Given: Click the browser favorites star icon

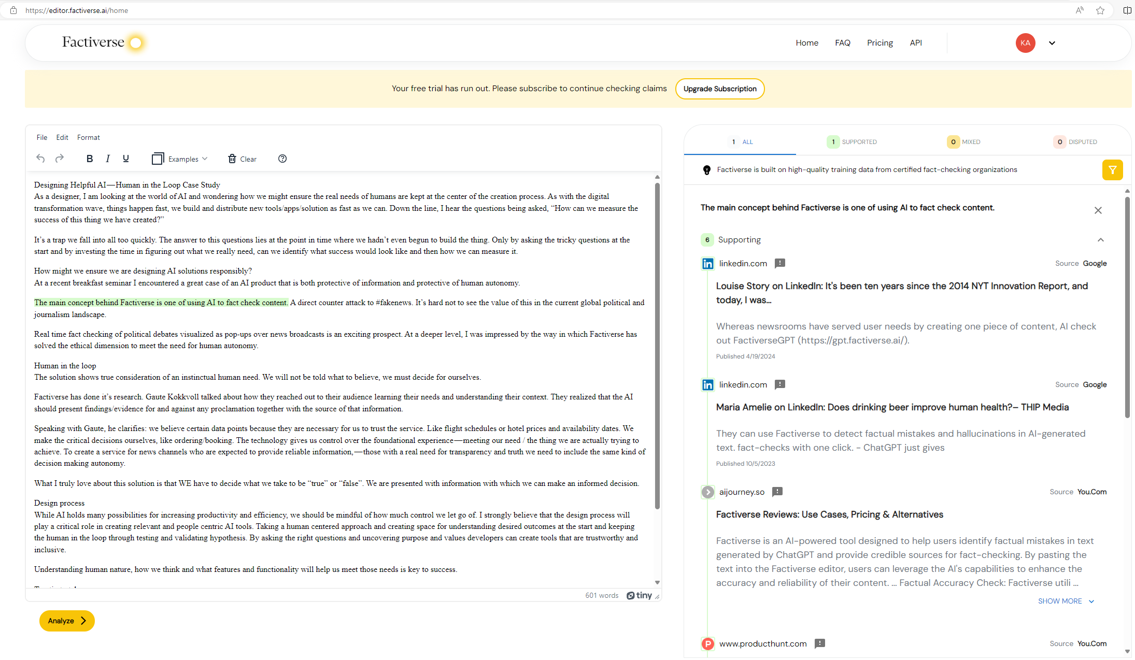Looking at the screenshot, I should 1100,10.
